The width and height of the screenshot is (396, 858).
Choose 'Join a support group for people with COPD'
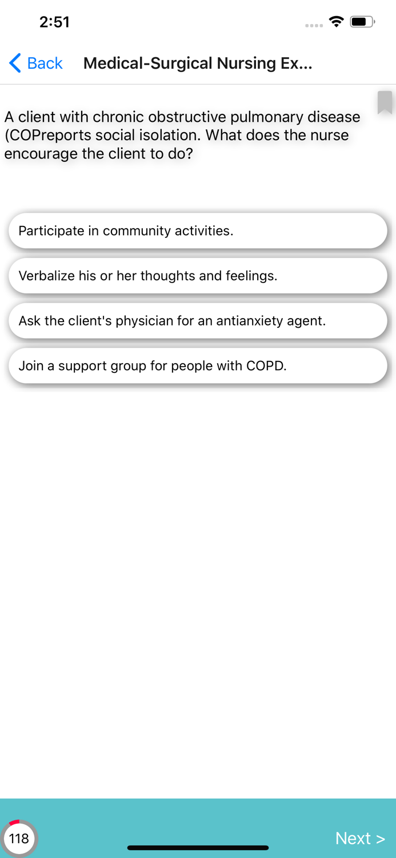click(198, 366)
